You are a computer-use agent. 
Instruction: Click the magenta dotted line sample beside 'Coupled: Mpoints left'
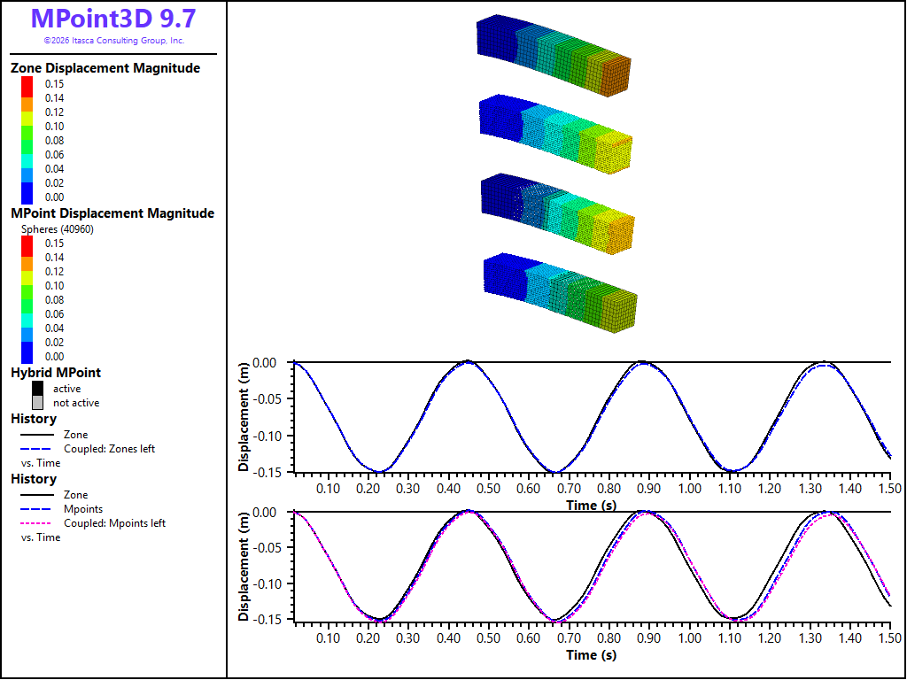[37, 523]
